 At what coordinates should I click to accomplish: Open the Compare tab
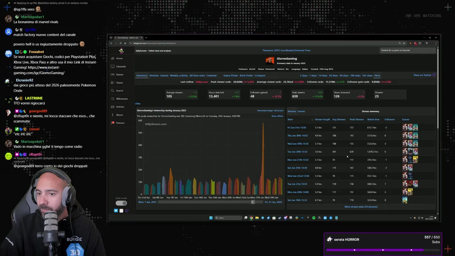(x=260, y=75)
